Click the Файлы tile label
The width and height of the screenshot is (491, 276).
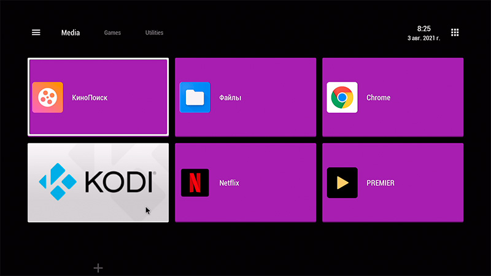point(230,98)
